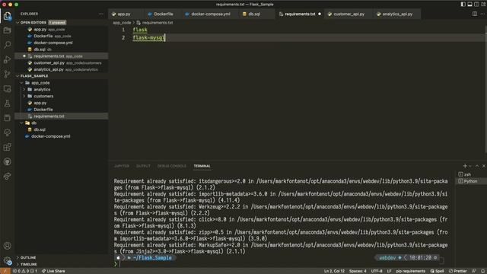Toggle primary sidebar layout icon
This screenshot has width=487, height=274.
(x=463, y=5)
